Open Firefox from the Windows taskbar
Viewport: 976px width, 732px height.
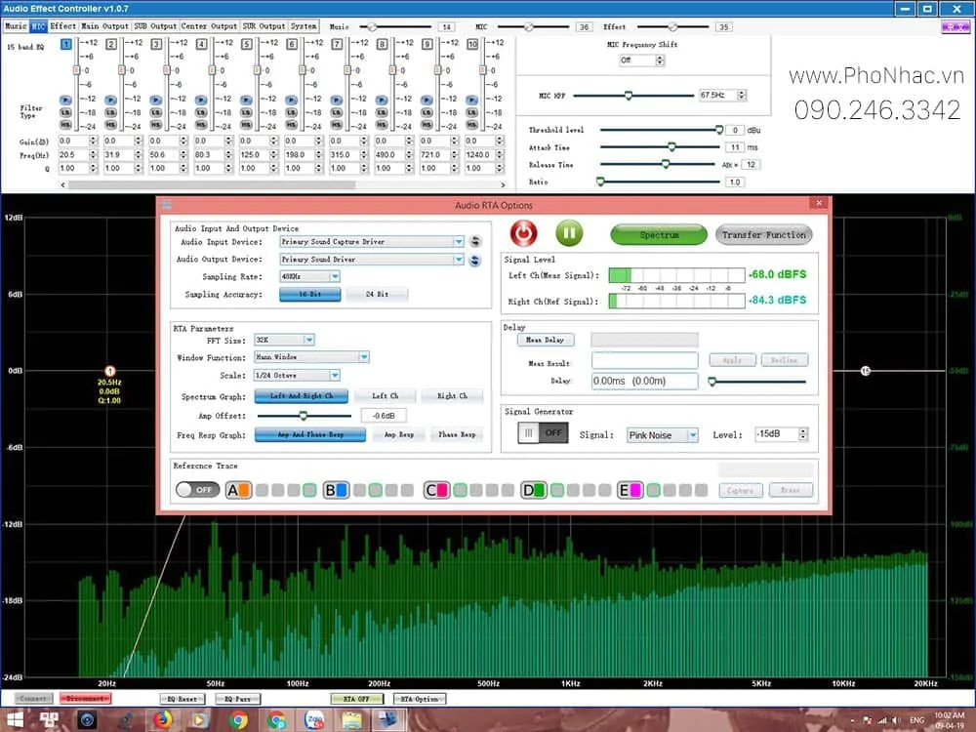click(x=162, y=720)
